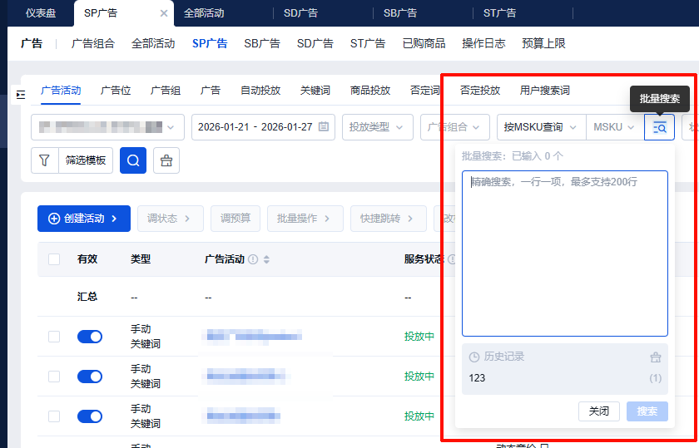Open the 投放类型 dropdown
Image resolution: width=699 pixels, height=448 pixels.
377,127
